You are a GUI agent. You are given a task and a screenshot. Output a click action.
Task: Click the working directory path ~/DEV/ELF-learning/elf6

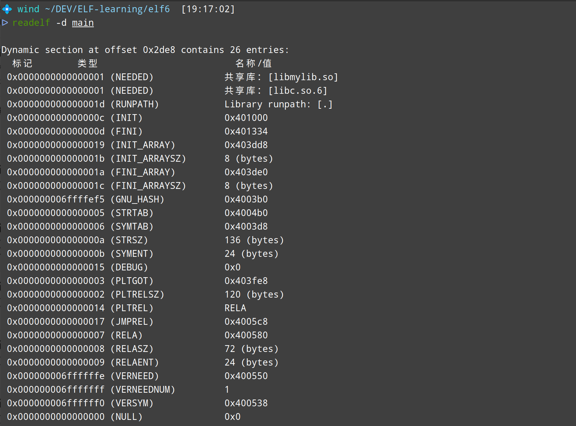[107, 9]
